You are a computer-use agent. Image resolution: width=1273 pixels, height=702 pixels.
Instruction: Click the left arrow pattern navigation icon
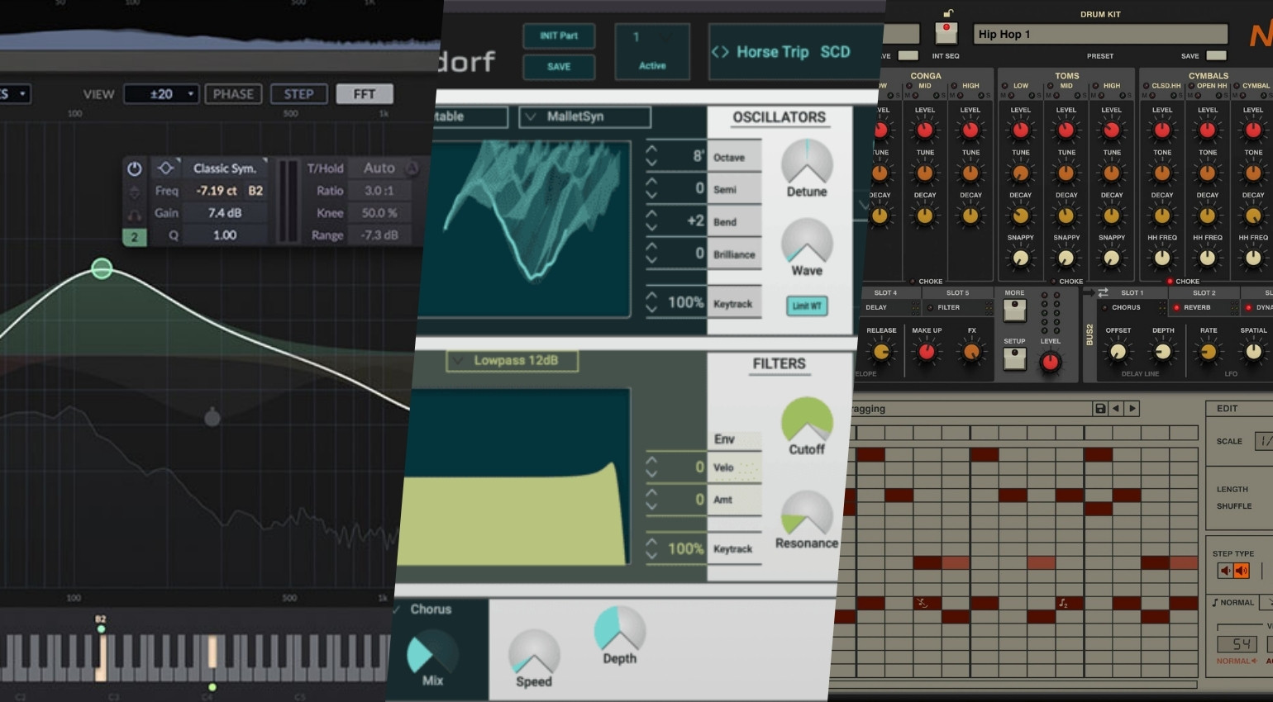tap(1116, 409)
